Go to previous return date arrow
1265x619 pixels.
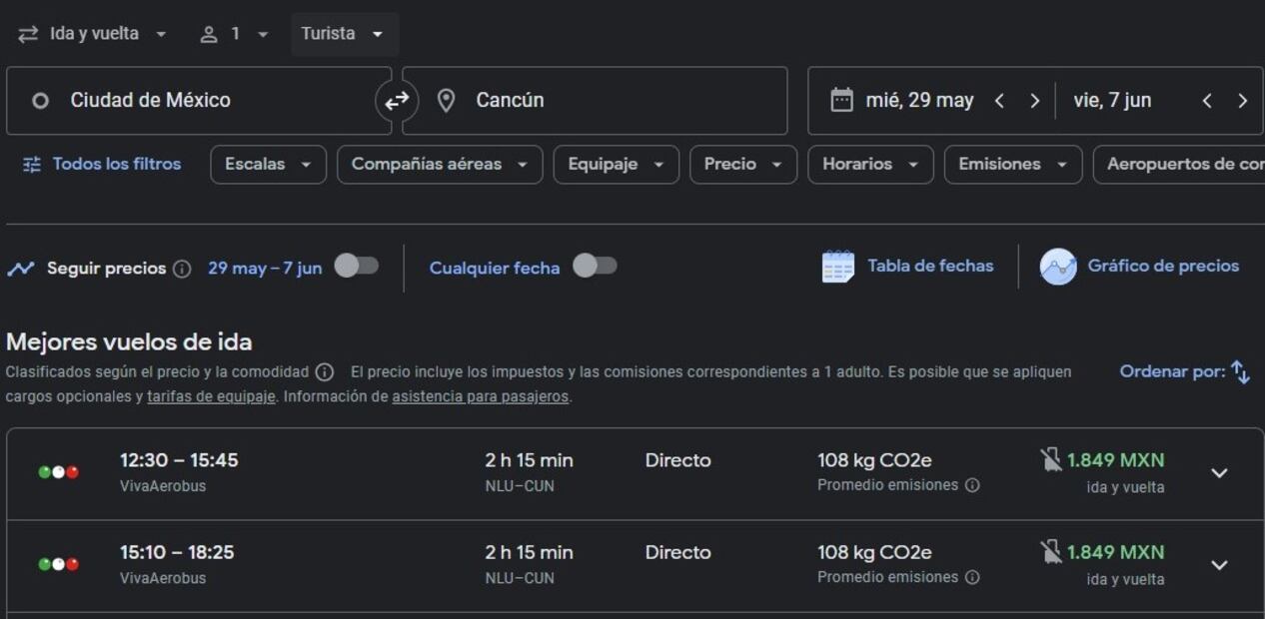pyautogui.click(x=1207, y=101)
